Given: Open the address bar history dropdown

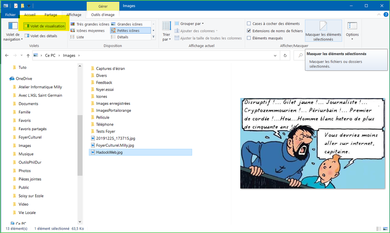Looking at the screenshot, I should 275,56.
